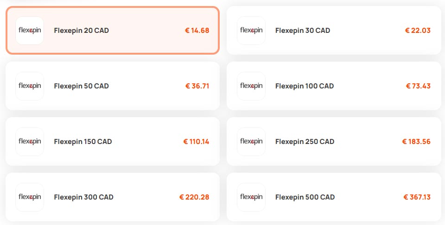The image size is (445, 225).
Task: Click the flexepin logo on the 150 CAD card
Action: [x=30, y=141]
